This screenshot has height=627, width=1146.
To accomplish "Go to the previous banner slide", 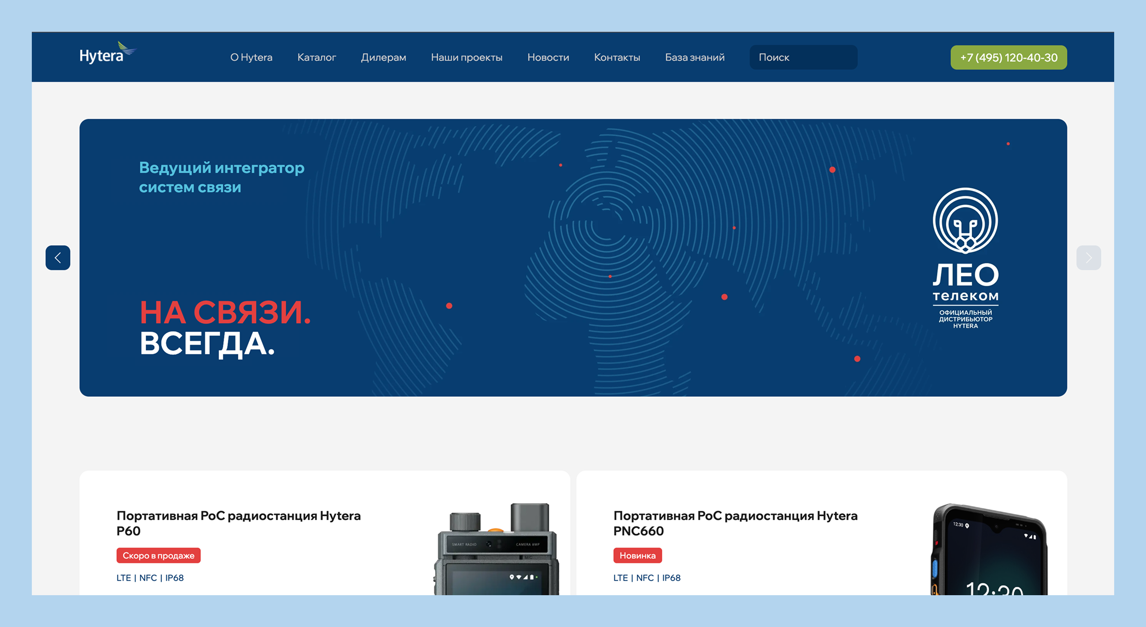I will (58, 258).
